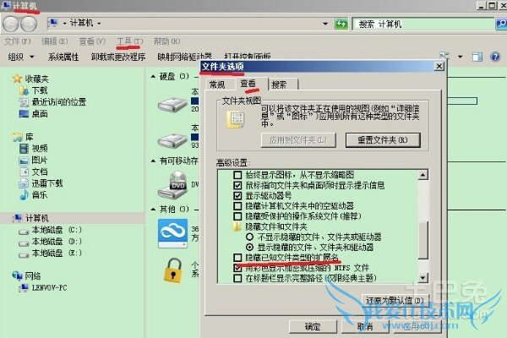This screenshot has height=338, width=507.
Task: Collapse the 其他 (3) group
Action: point(153,210)
